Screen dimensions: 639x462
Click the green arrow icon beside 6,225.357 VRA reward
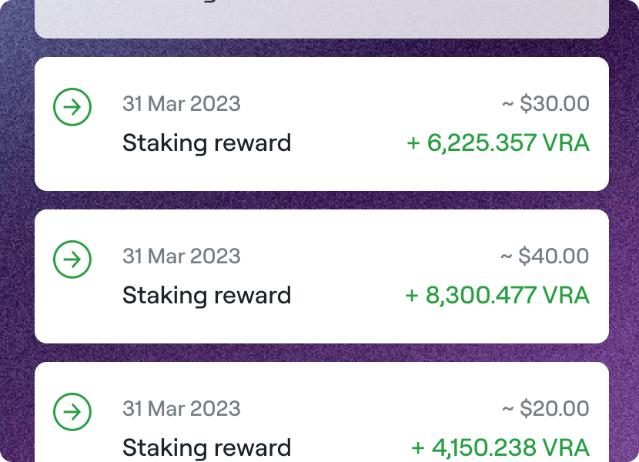[x=72, y=107]
